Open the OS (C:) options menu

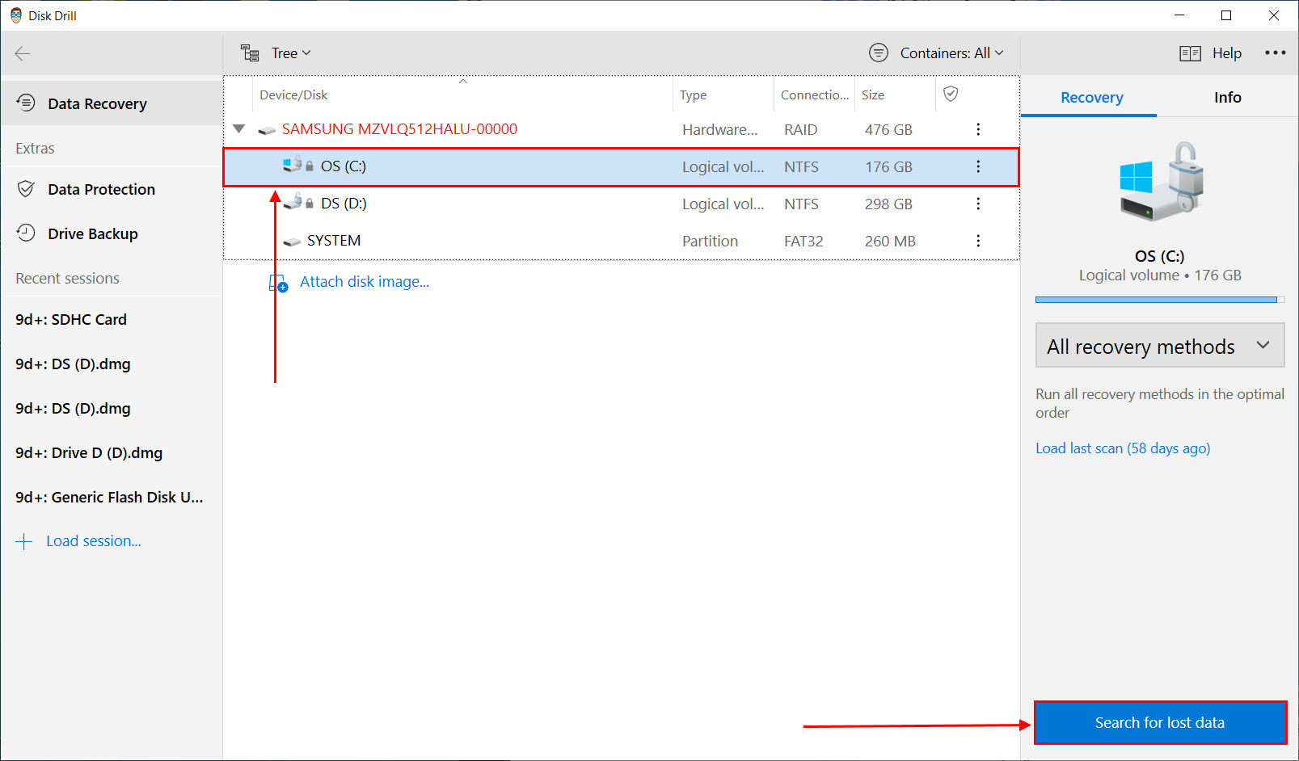point(978,166)
